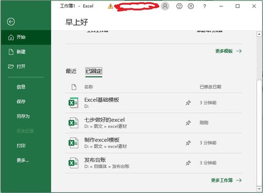Select 新建 in the sidebar
This screenshot has width=263, height=193.
pos(26,52)
